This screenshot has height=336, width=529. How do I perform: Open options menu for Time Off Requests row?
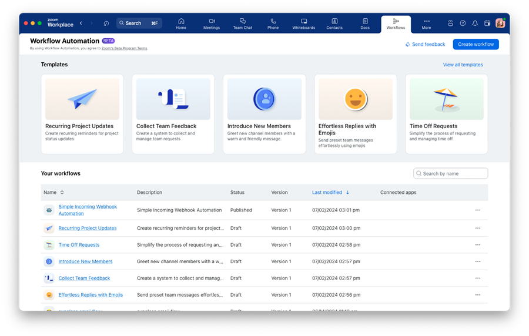(x=477, y=245)
